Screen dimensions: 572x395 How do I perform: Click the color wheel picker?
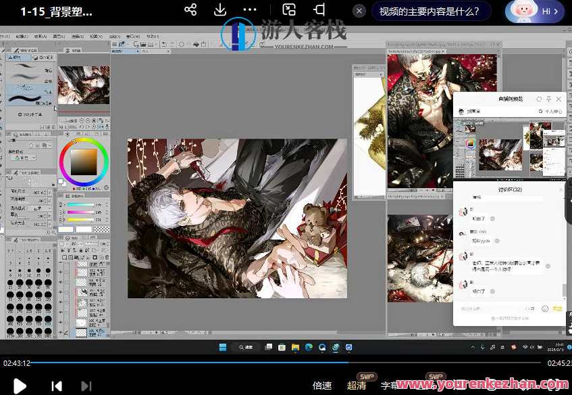coord(84,160)
